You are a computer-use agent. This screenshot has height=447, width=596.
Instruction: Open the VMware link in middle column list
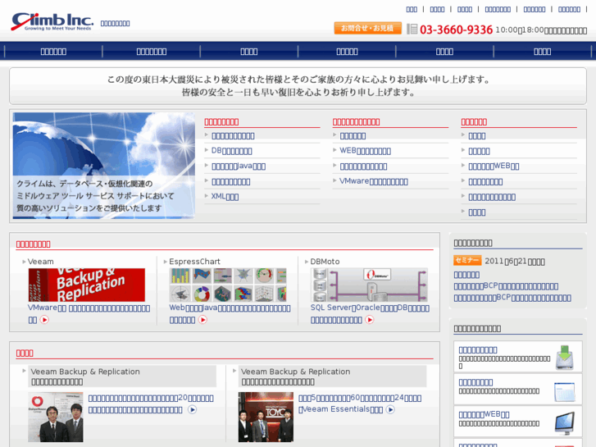tap(373, 181)
